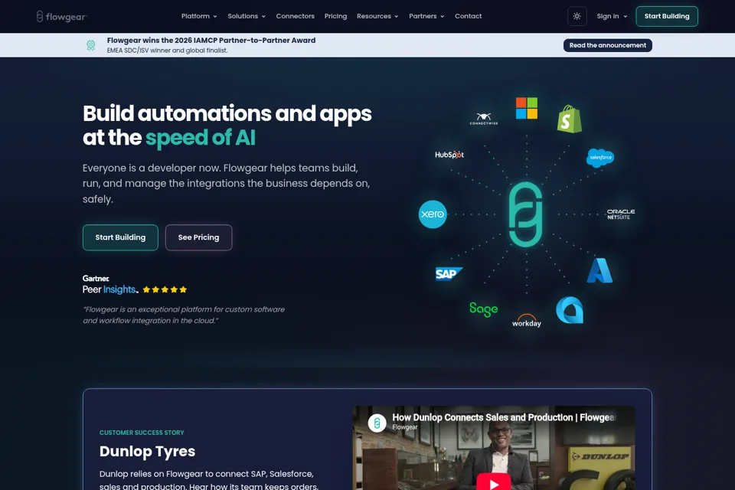The width and height of the screenshot is (735, 490).
Task: Click the header Start Building button
Action: tap(667, 16)
